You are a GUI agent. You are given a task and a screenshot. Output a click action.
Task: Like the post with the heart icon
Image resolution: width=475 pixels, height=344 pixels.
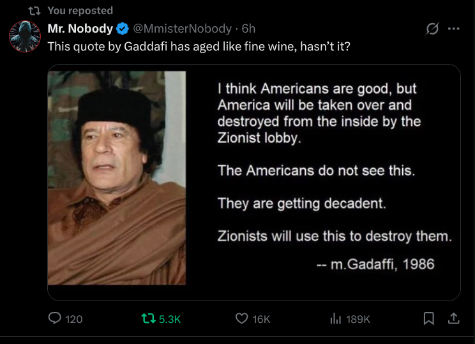point(241,318)
